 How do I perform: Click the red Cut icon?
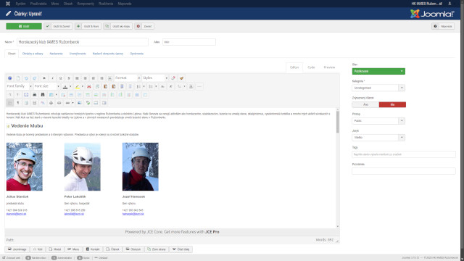88,86
